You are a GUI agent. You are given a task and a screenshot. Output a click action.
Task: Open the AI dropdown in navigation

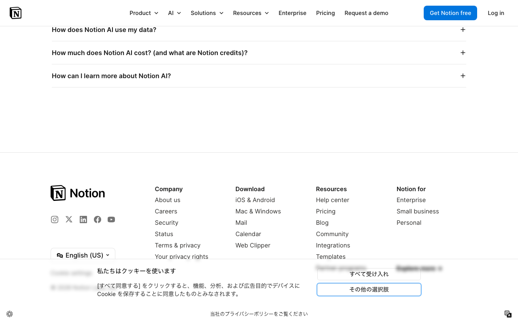tap(174, 13)
